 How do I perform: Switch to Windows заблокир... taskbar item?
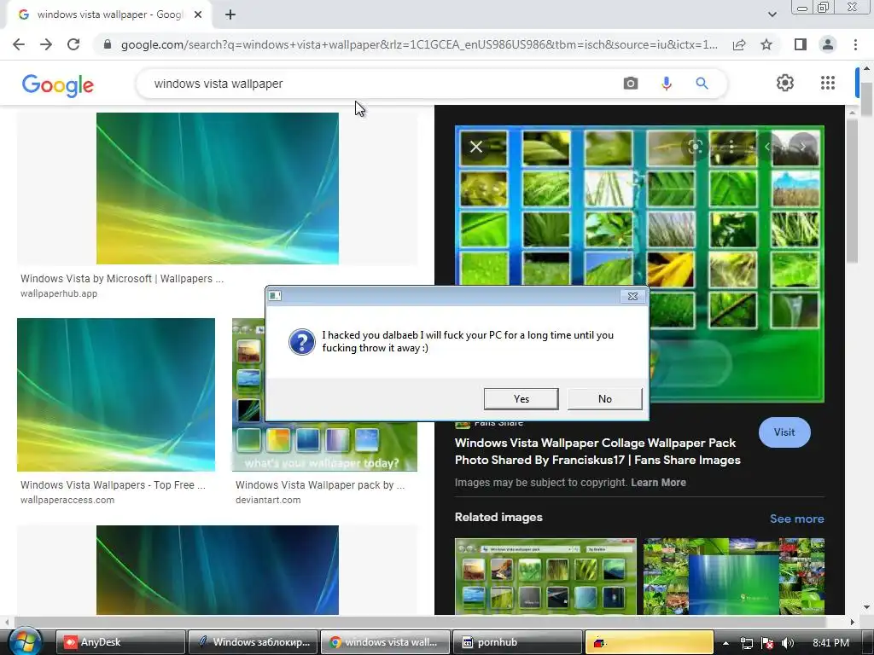point(253,642)
